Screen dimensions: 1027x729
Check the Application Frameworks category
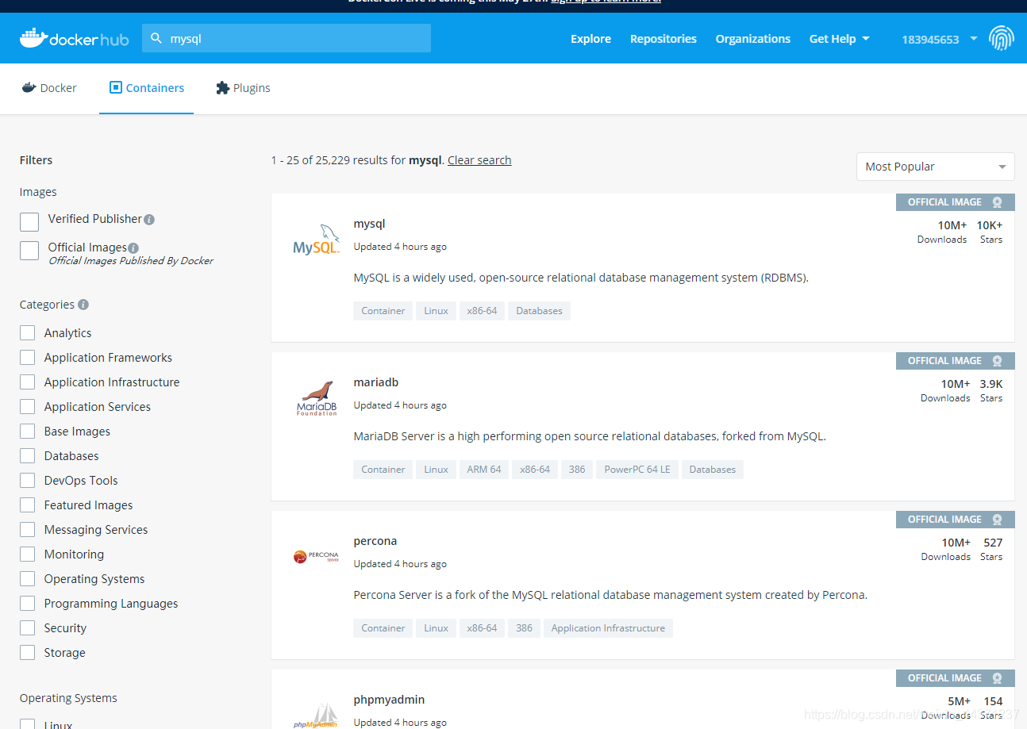tap(28, 357)
